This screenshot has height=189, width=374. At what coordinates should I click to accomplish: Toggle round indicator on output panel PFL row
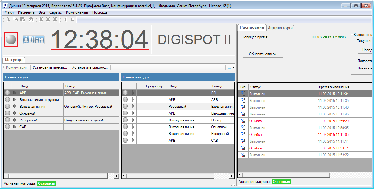(125, 93)
